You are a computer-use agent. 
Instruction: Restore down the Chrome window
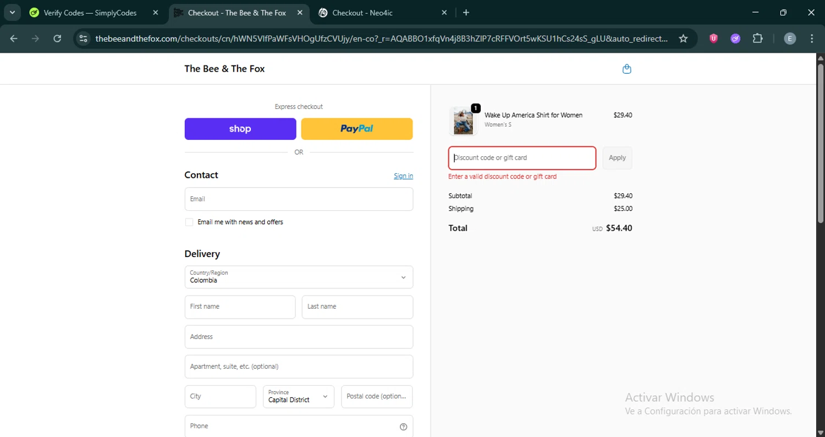point(783,13)
